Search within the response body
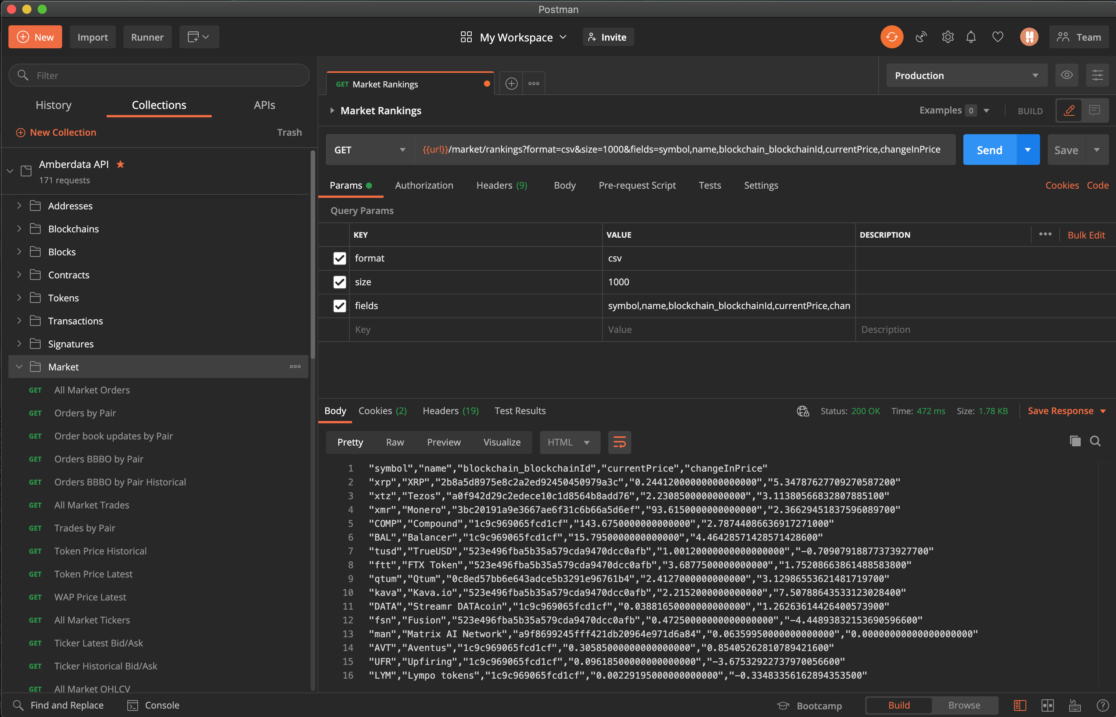Image resolution: width=1116 pixels, height=717 pixels. pos(1095,441)
